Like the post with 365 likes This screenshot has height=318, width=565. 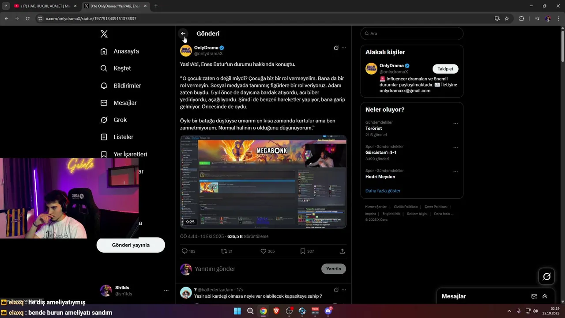[264, 251]
